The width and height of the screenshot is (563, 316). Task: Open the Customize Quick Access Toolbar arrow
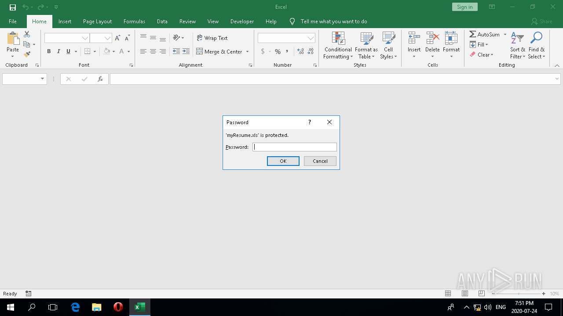tap(56, 7)
